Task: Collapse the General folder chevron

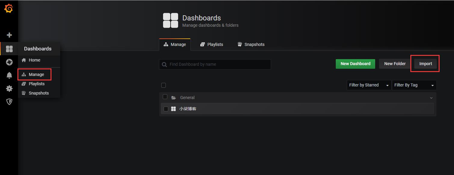Action: [431, 98]
